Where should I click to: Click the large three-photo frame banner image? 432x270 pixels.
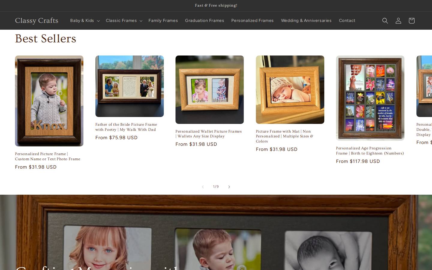pyautogui.click(x=216, y=232)
